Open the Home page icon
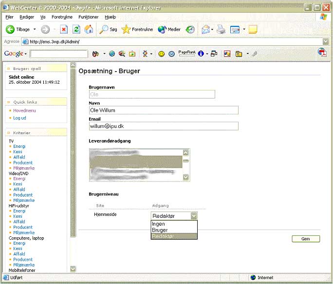Viewport: 333px width, 284px height. tap(89, 30)
